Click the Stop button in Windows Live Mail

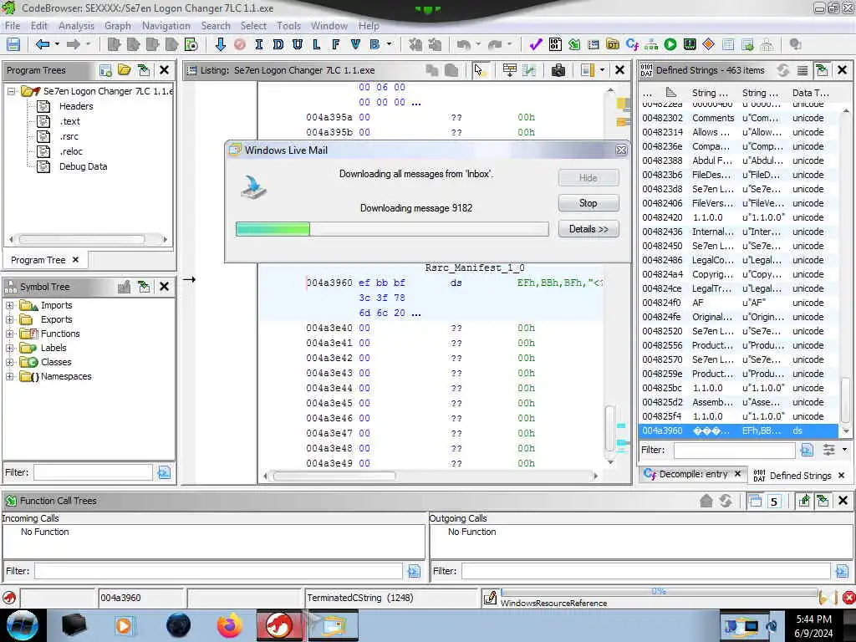tap(588, 203)
